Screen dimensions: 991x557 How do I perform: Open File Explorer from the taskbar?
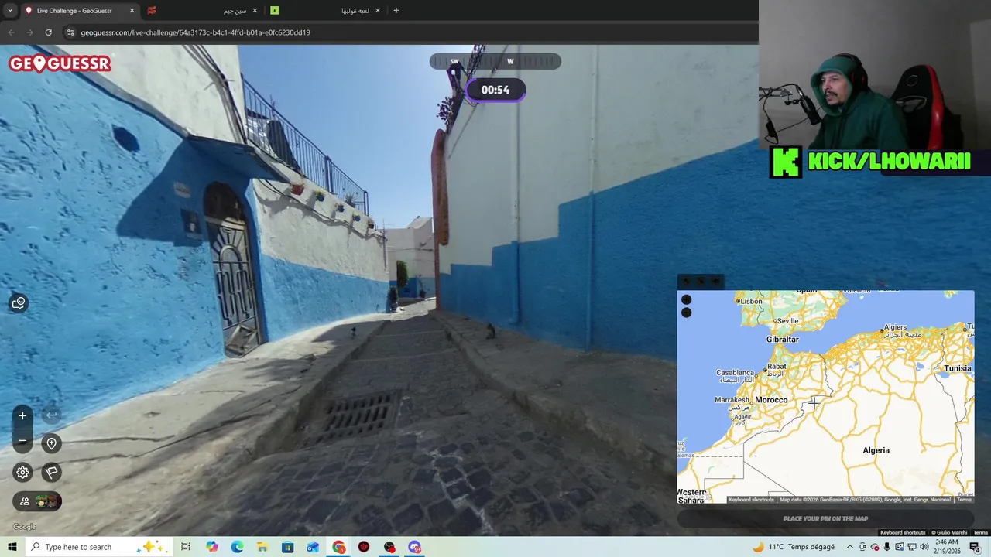coord(262,547)
